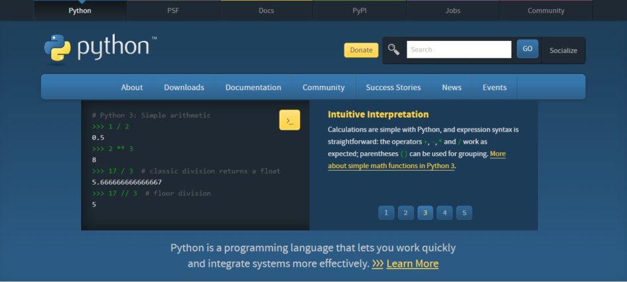Focus the Search input field

tap(459, 50)
